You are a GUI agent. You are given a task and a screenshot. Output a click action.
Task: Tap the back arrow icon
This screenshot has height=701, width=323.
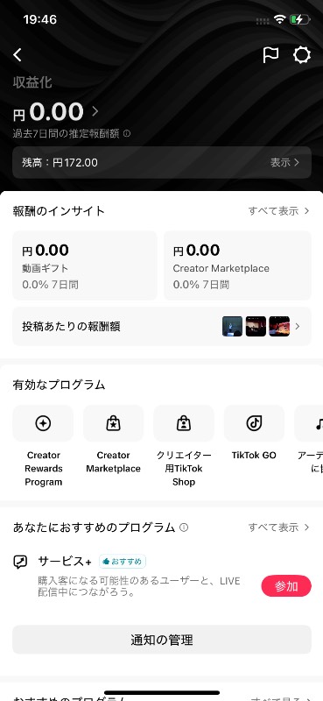18,55
